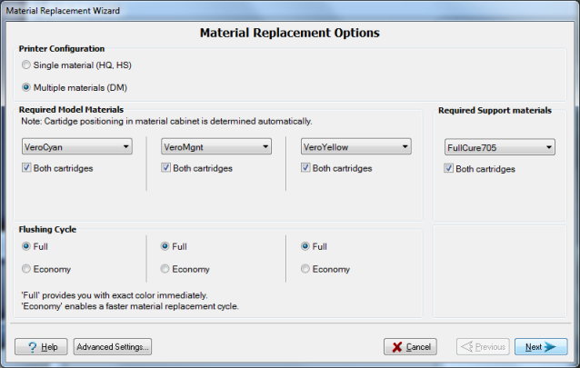
Task: Click the red X Cancel icon
Action: point(397,347)
